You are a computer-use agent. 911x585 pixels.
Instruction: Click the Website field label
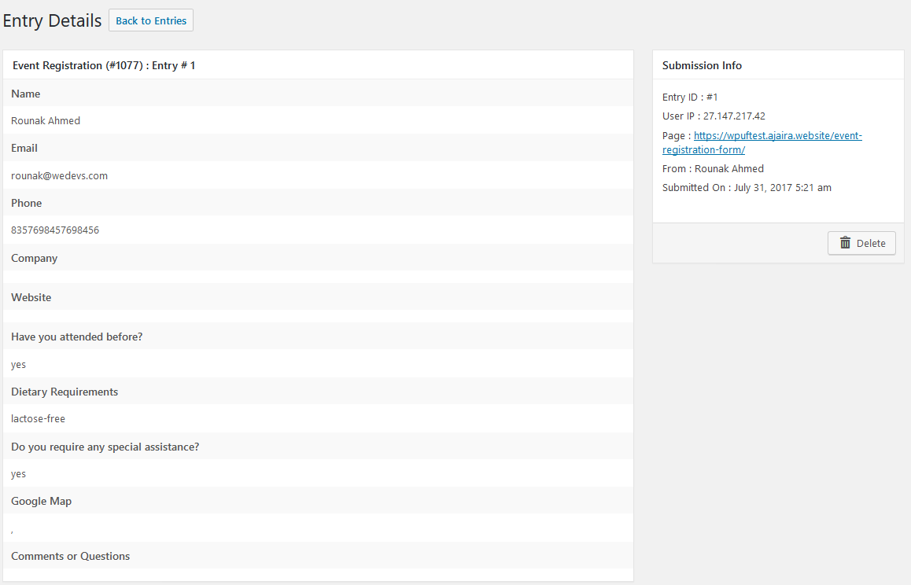click(31, 297)
